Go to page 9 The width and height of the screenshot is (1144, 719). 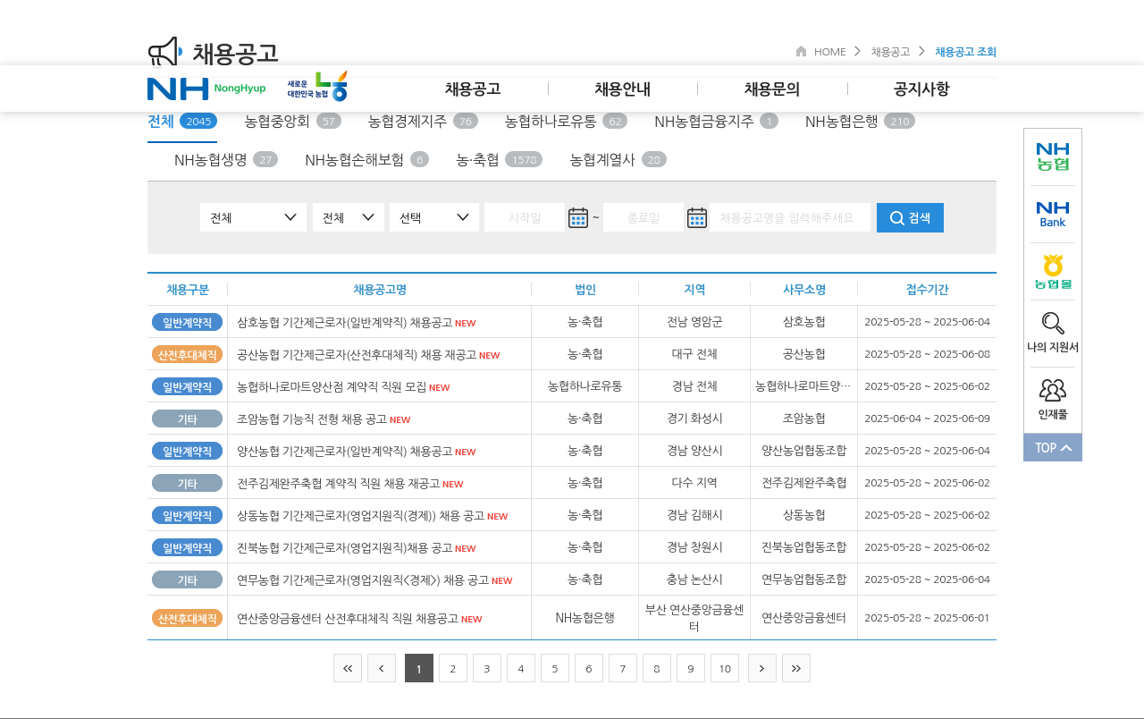pyautogui.click(x=691, y=668)
